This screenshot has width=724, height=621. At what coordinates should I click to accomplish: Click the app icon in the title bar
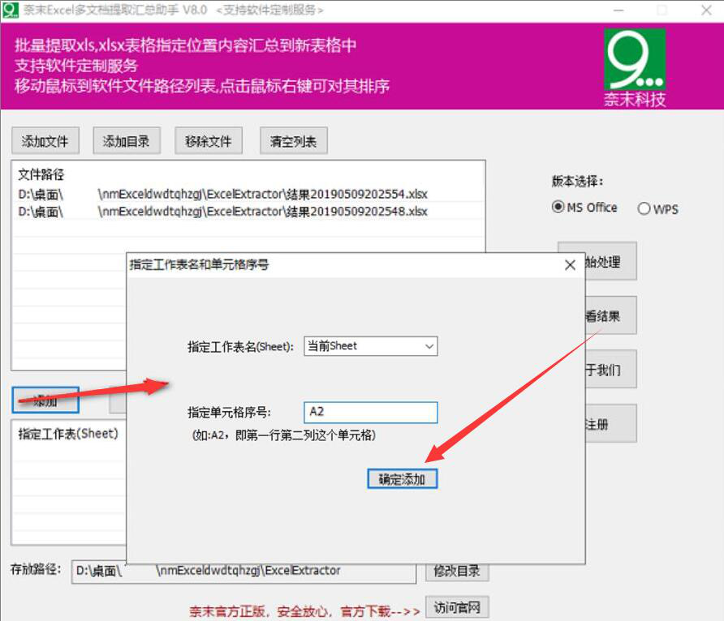click(10, 10)
